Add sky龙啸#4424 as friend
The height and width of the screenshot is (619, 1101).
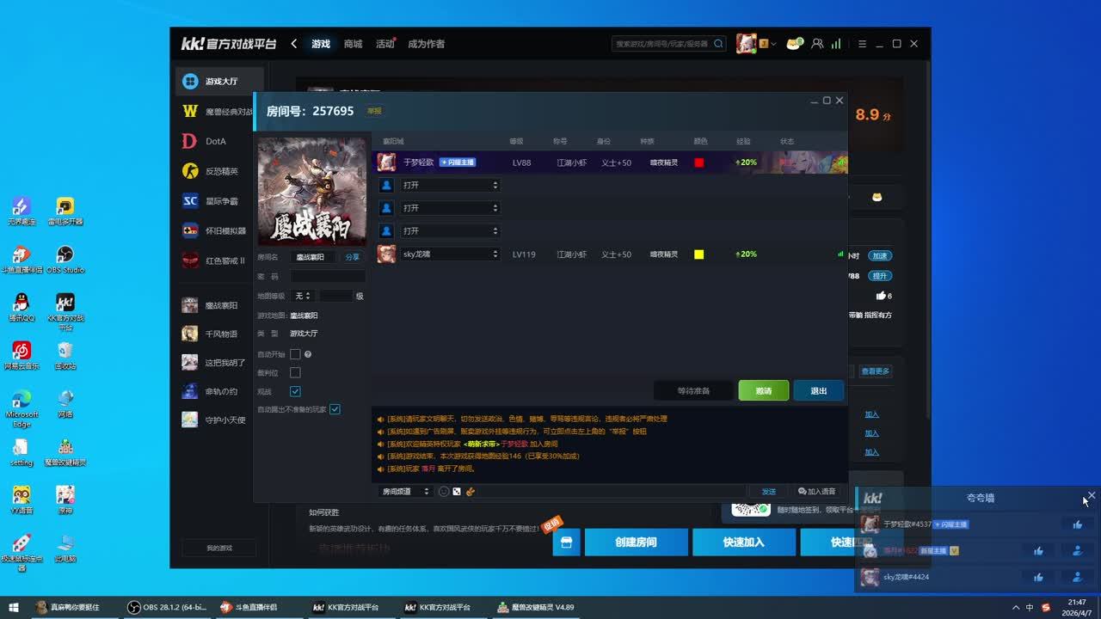(1077, 578)
